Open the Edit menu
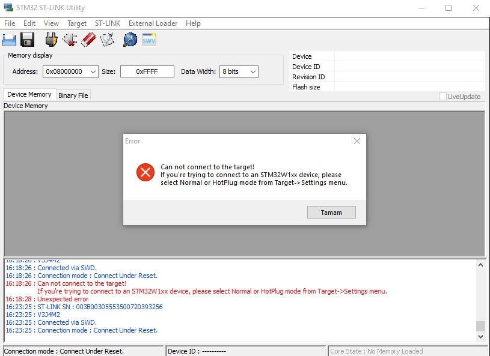 pos(29,23)
